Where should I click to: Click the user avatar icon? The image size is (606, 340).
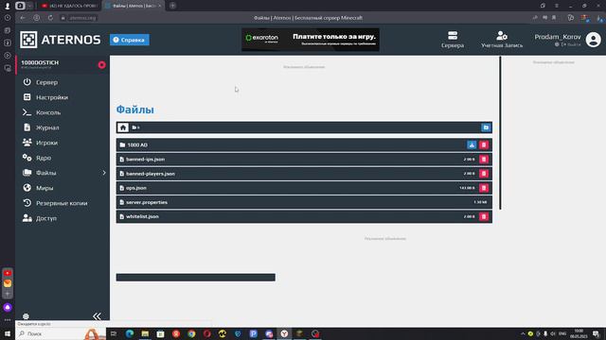tap(594, 40)
